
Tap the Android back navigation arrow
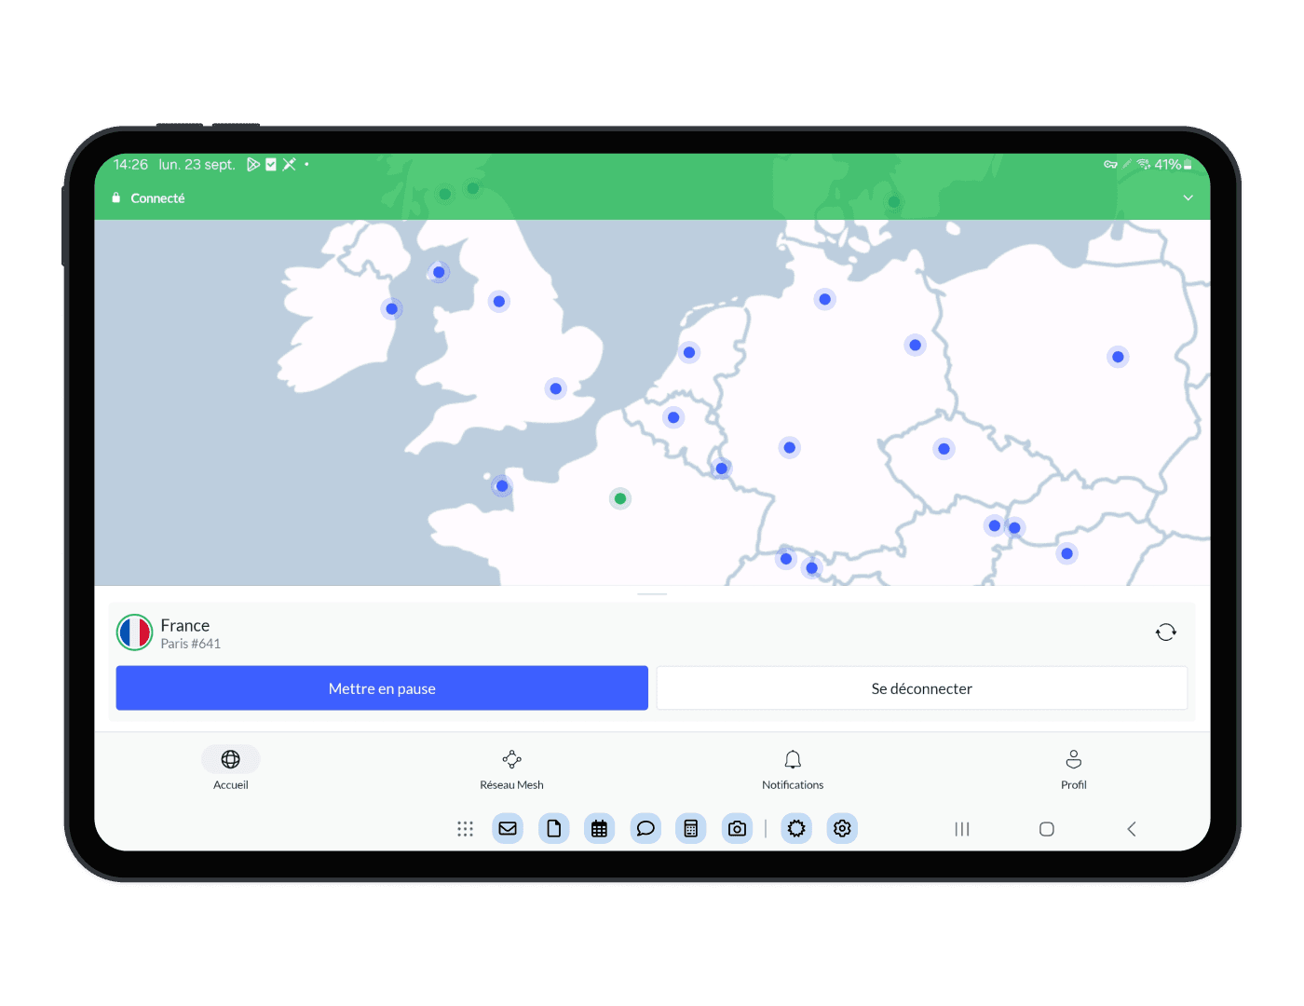[x=1132, y=829]
